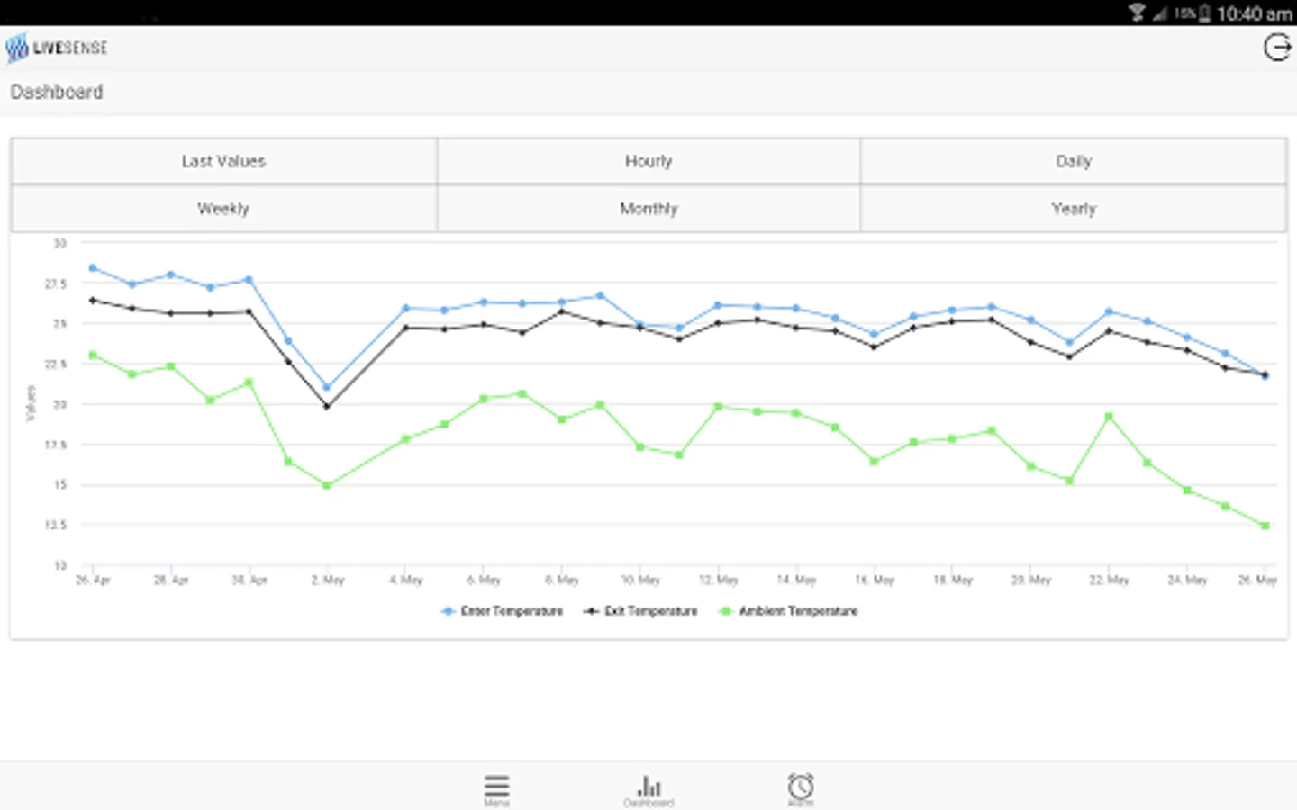
Task: Click the 15 y-axis label
Action: [60, 485]
